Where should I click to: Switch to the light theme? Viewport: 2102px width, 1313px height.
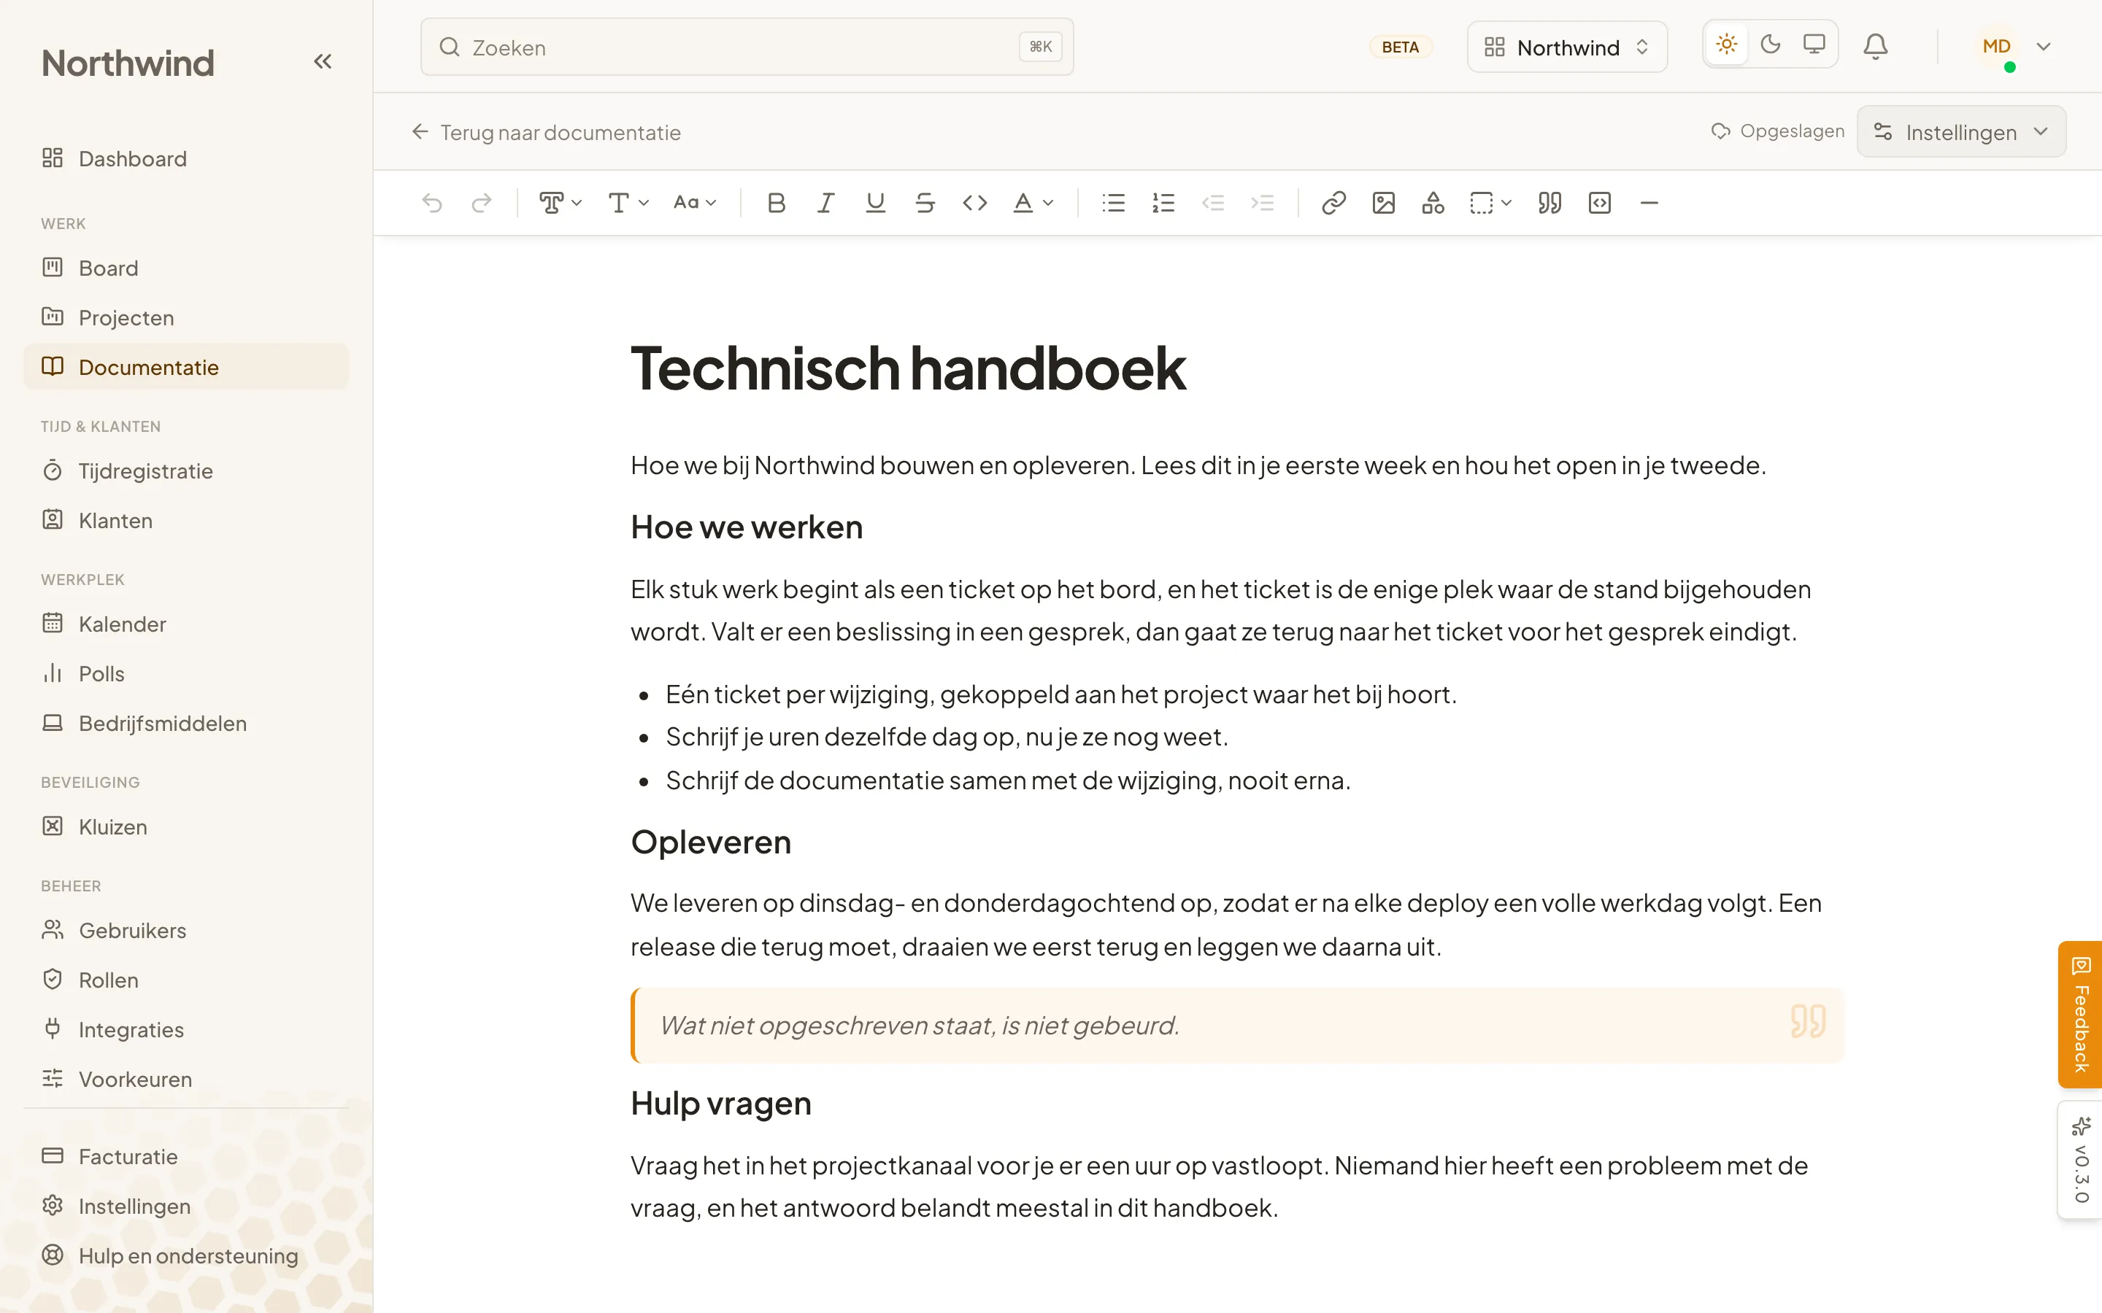(1726, 44)
